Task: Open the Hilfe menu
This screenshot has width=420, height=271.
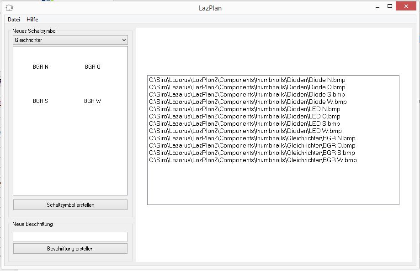Action: click(x=32, y=20)
